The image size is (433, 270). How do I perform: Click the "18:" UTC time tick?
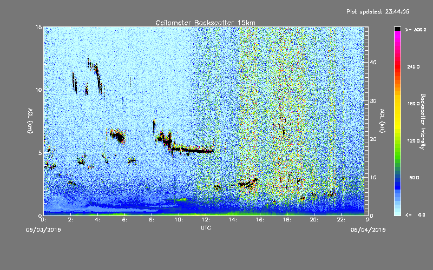287,220
